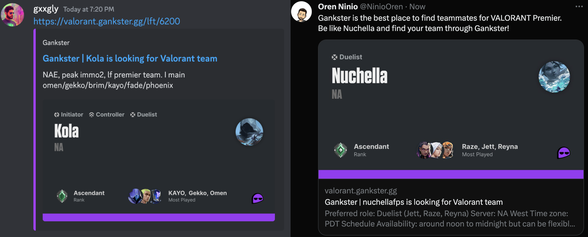This screenshot has height=237, width=588.
Task: Click the purple Gankster mascot on Nuchella's card
Action: click(564, 153)
